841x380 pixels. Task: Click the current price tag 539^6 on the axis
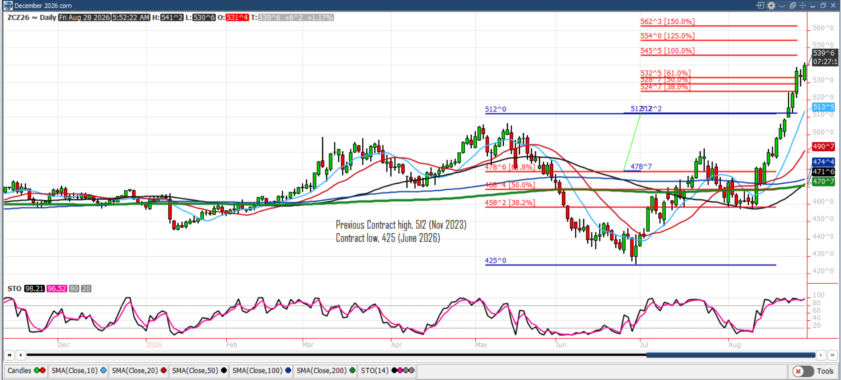point(824,53)
